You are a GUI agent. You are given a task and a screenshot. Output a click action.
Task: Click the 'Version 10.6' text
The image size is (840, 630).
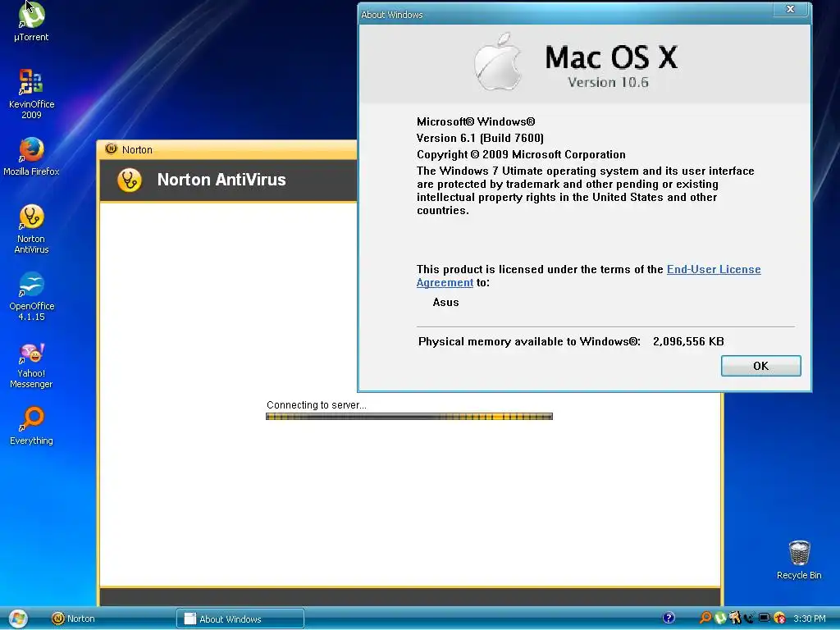click(x=608, y=82)
